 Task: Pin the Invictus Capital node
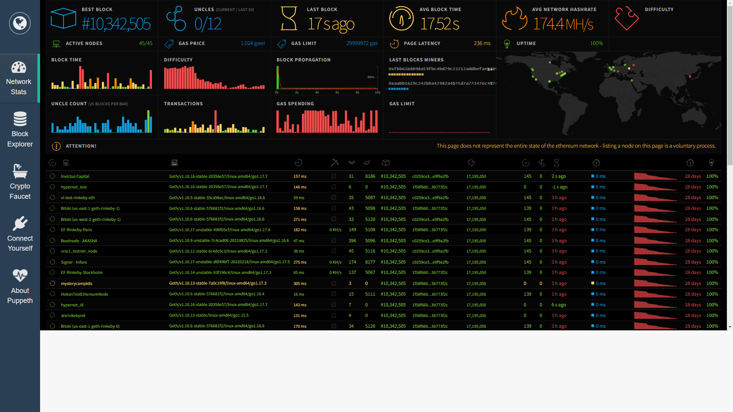52,176
